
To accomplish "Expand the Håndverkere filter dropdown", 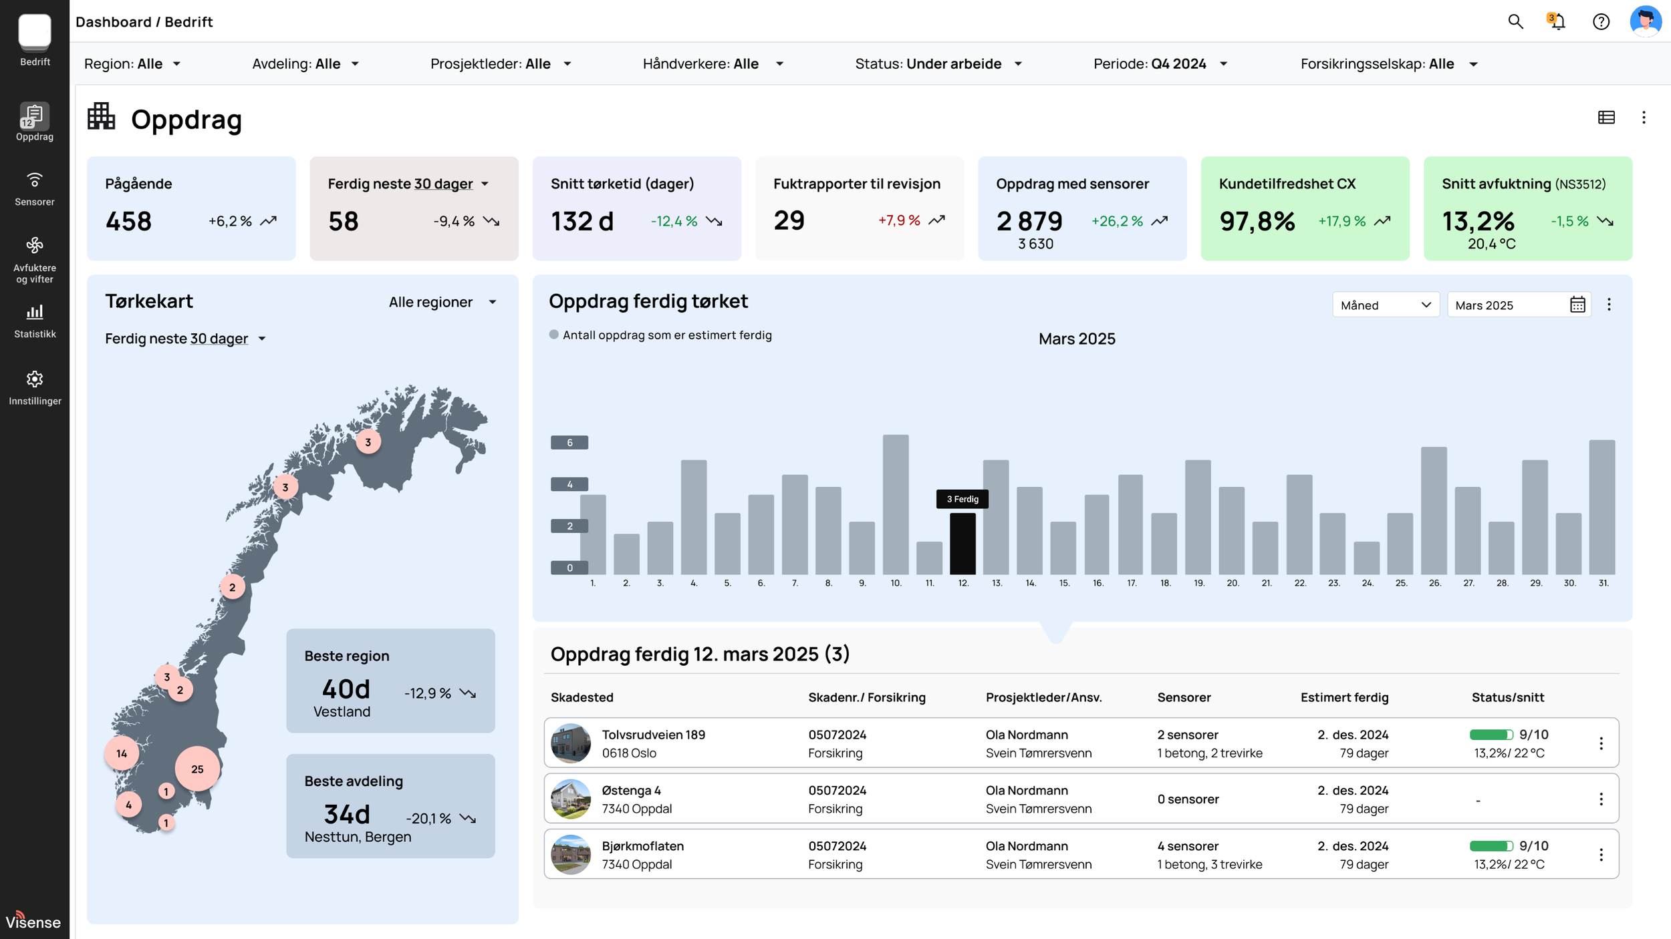I will coord(713,64).
